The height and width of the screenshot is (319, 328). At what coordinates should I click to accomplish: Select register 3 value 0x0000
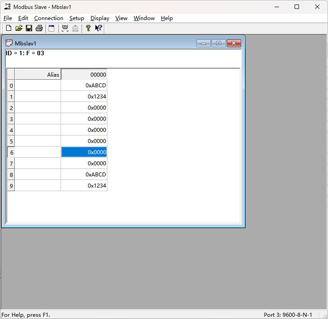click(84, 119)
